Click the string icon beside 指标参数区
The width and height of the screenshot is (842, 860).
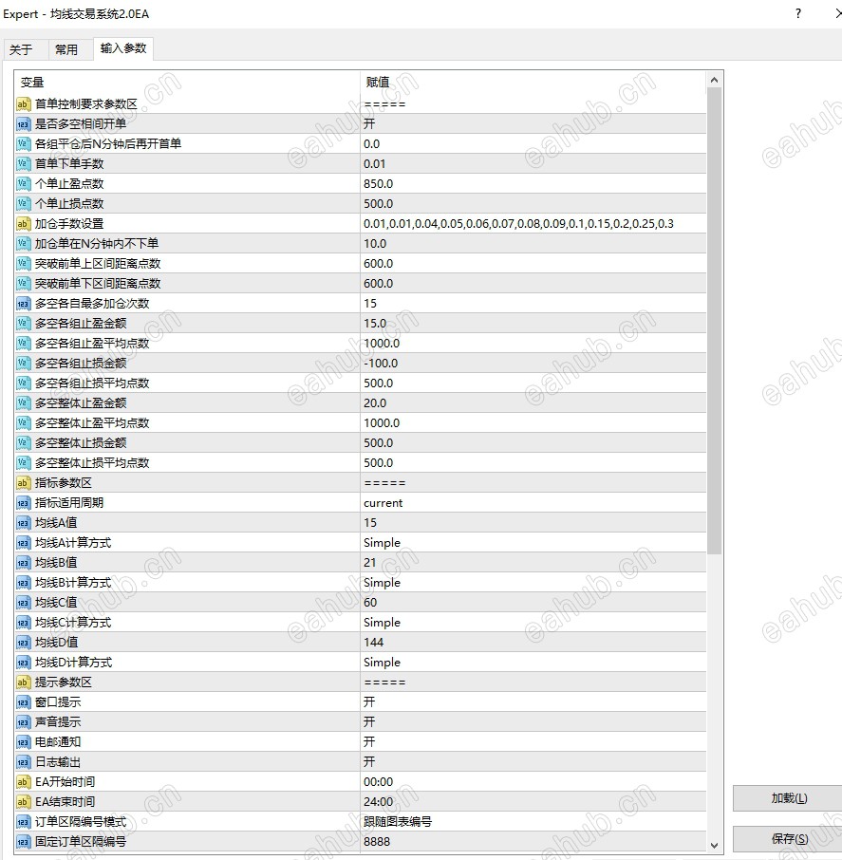[x=23, y=482]
